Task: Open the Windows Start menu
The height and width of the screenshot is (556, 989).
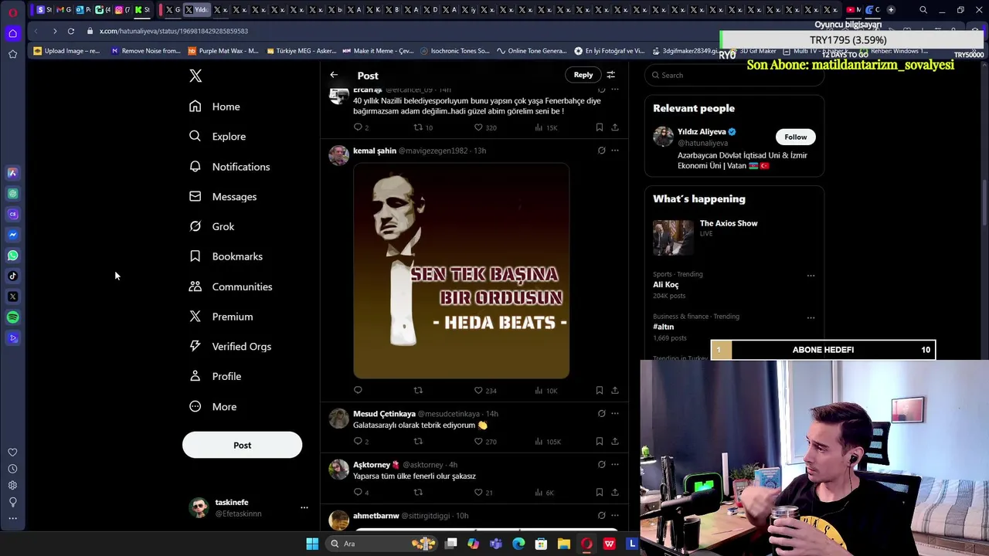Action: pos(312,544)
